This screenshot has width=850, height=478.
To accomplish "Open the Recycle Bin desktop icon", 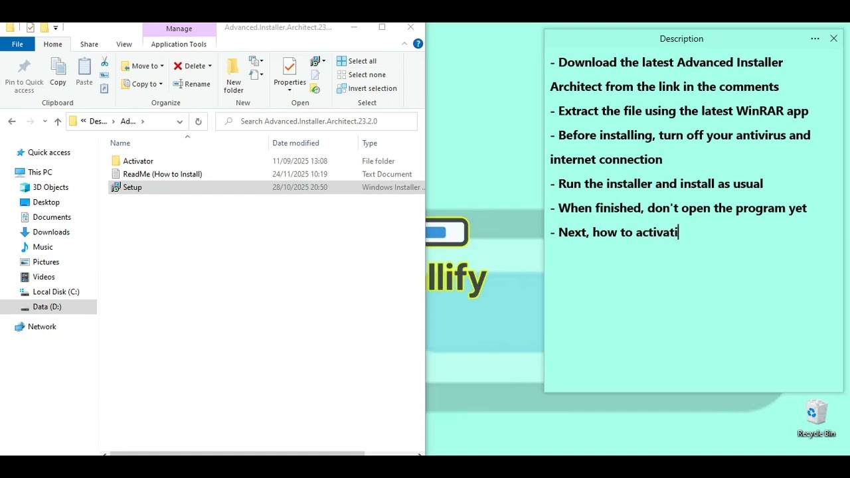I will [x=816, y=419].
